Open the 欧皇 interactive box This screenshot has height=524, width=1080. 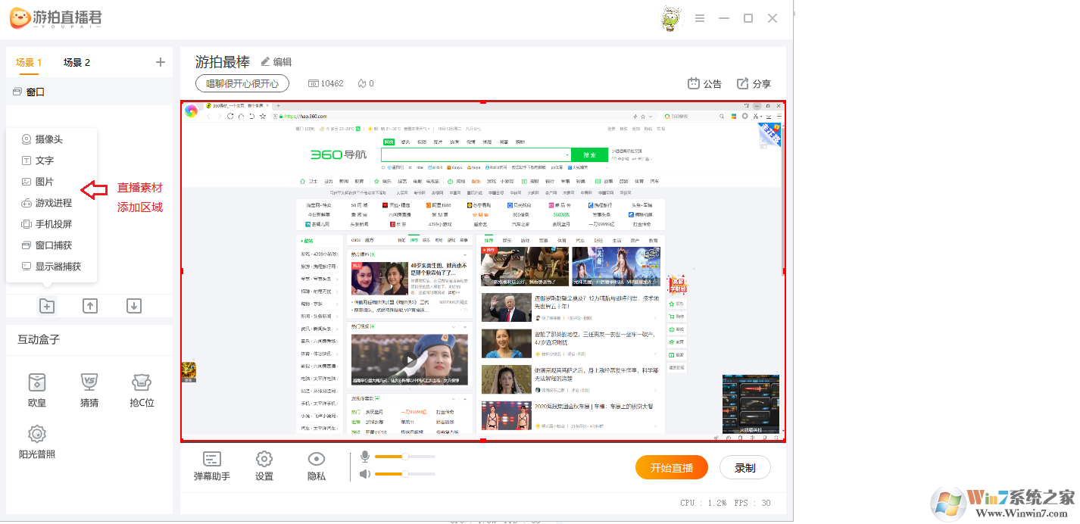37,390
